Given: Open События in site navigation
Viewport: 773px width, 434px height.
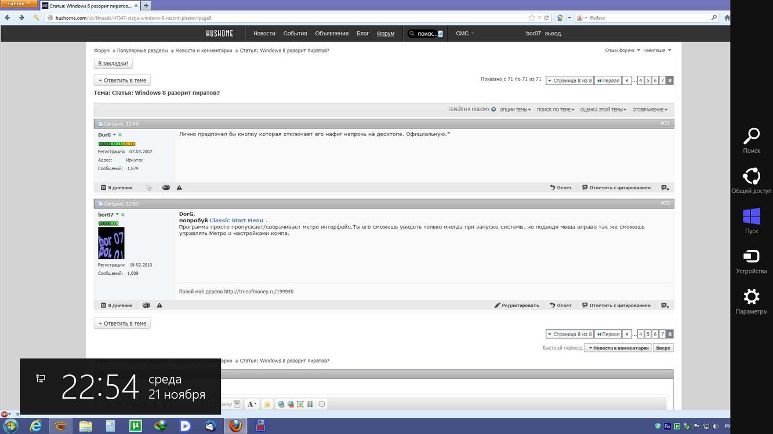Looking at the screenshot, I should pyautogui.click(x=295, y=34).
